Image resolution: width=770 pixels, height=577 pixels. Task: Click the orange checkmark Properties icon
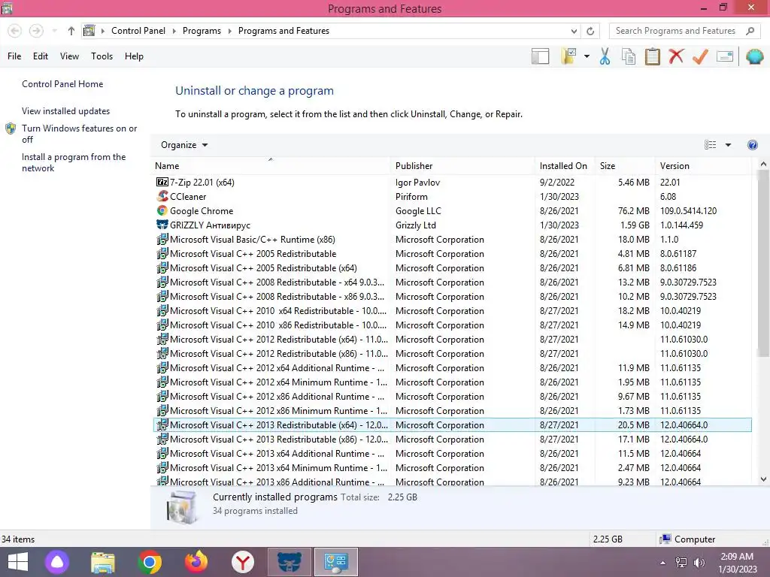700,56
